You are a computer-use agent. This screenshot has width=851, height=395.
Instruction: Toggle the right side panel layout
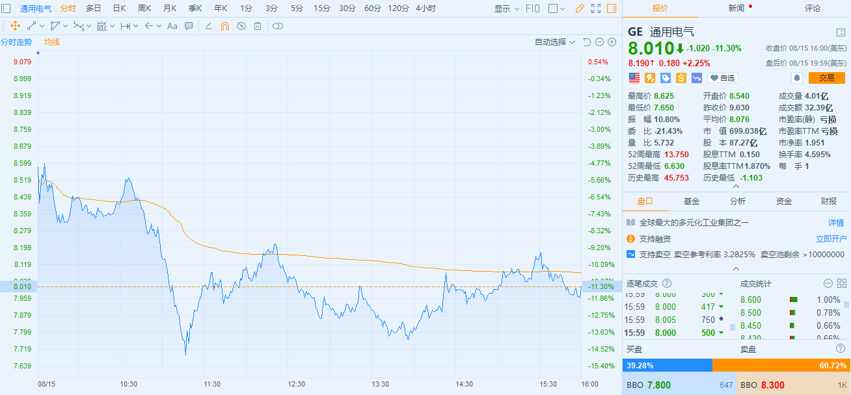pos(612,8)
